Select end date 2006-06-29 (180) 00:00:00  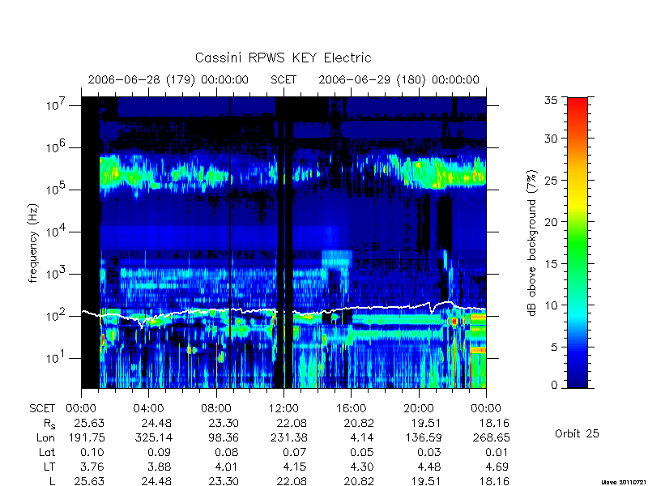click(399, 79)
